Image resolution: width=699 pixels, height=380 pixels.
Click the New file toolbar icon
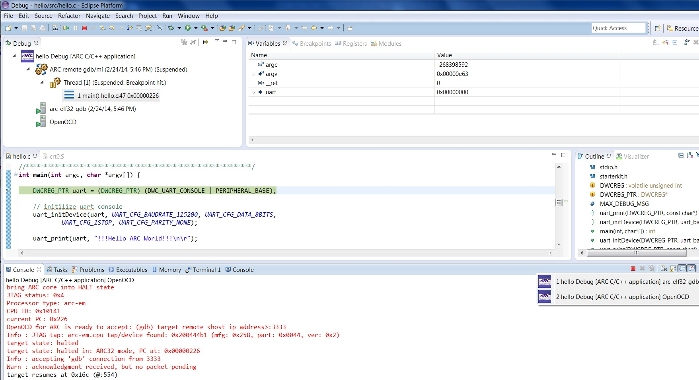[8, 28]
